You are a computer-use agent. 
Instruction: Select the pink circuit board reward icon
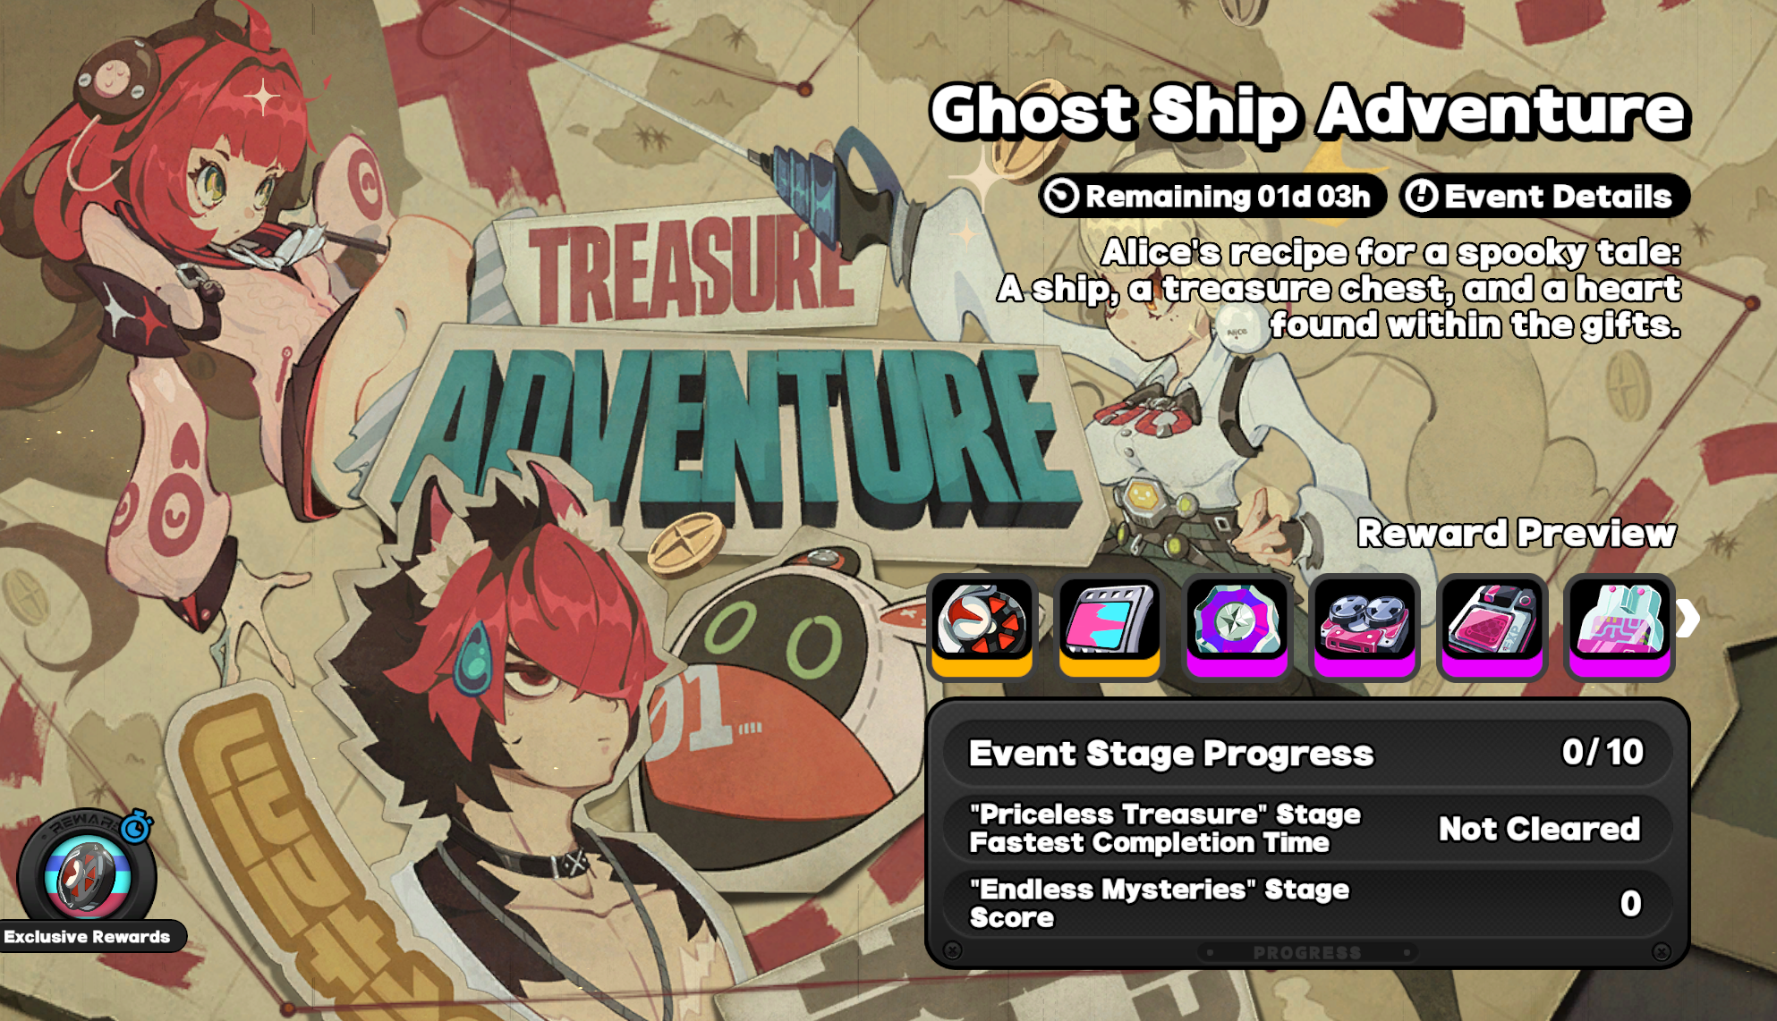tap(1620, 626)
